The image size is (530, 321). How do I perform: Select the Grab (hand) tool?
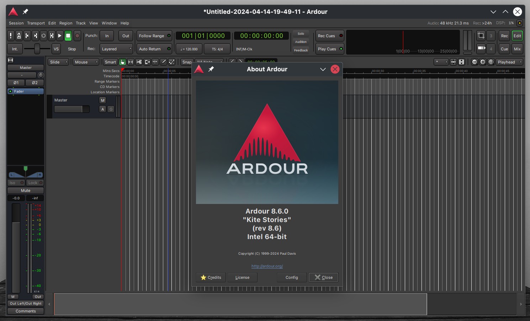tap(122, 62)
